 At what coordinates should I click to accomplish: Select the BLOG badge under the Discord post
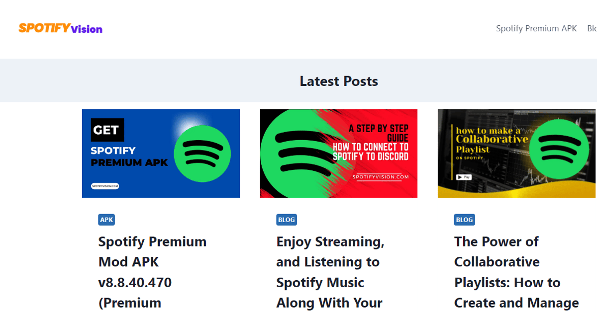click(285, 219)
